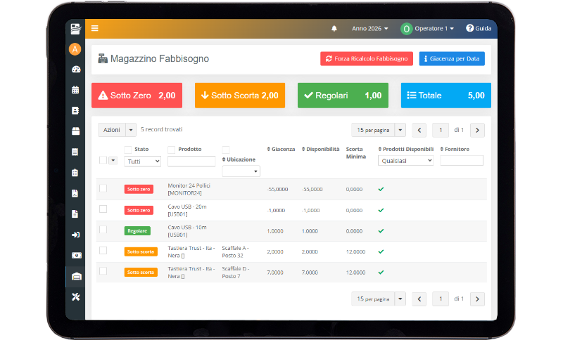Open the hamburger menu in the top bar
This screenshot has width=563, height=340.
95,28
